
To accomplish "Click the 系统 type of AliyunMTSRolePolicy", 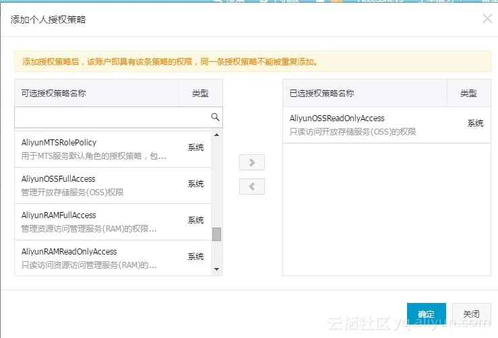I will pyautogui.click(x=195, y=147).
